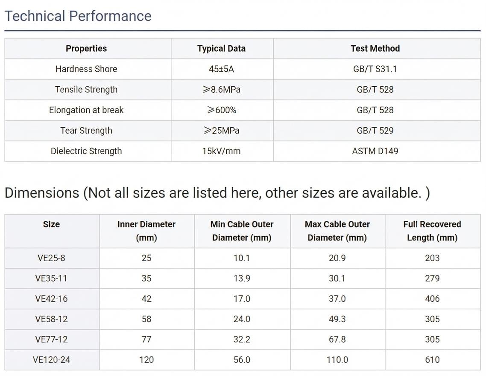This screenshot has width=486, height=376.
Task: Click the ≥600% value
Action: tap(221, 110)
